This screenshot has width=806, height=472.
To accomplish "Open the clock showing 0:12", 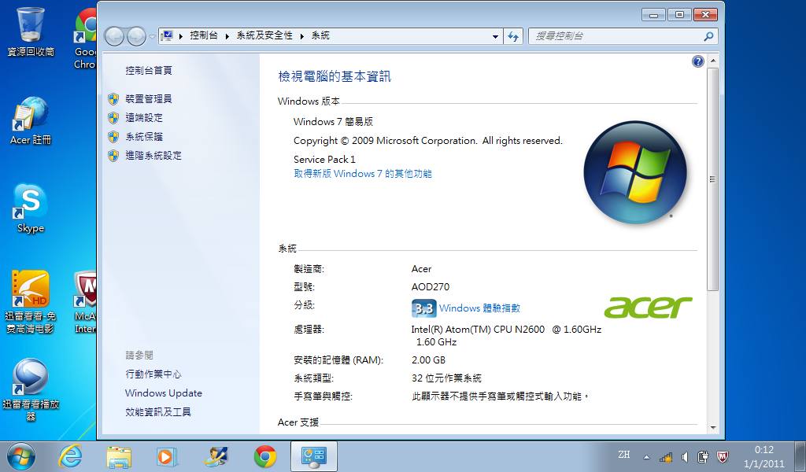I will click(x=763, y=456).
